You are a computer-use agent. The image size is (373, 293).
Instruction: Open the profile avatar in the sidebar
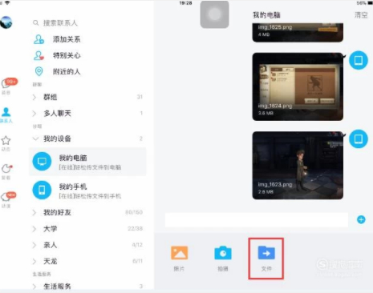[x=6, y=22]
